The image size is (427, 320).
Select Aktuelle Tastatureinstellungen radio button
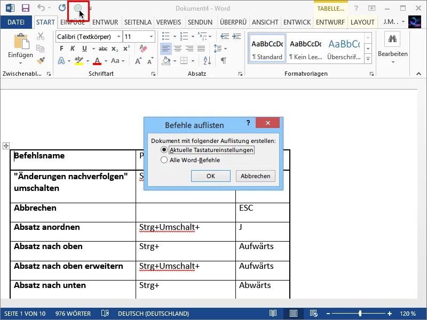(164, 150)
